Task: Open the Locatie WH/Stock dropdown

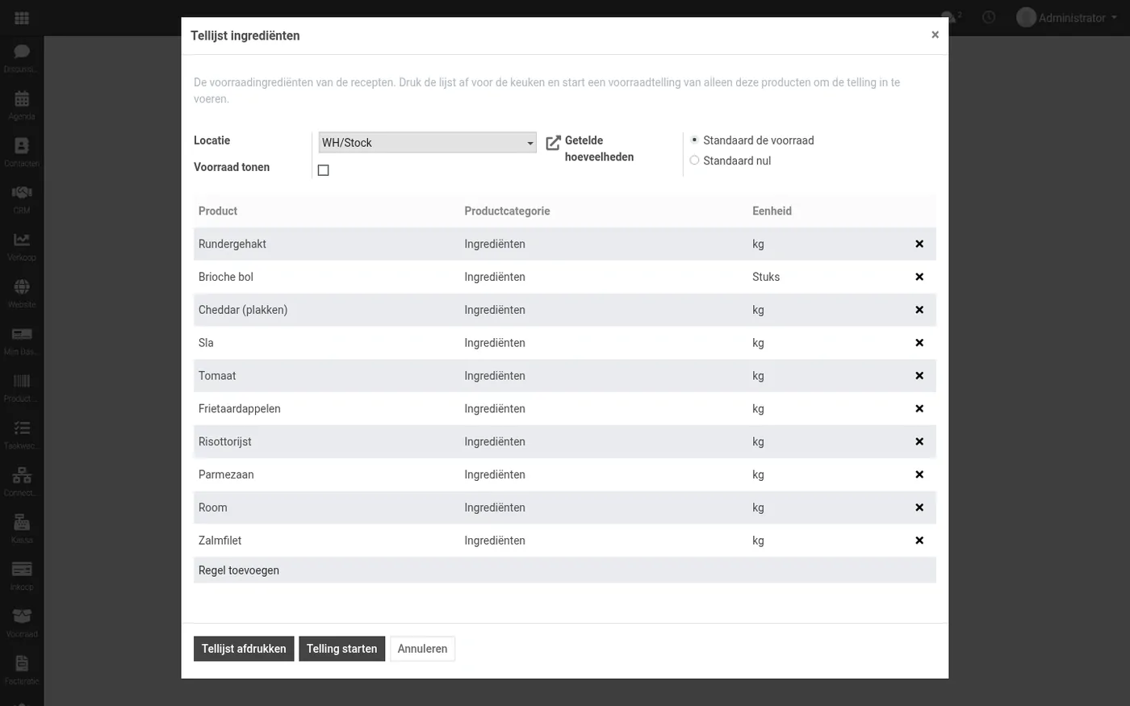Action: [427, 142]
